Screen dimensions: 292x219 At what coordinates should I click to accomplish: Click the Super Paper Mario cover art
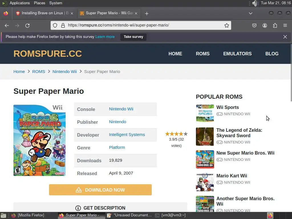pos(39,140)
